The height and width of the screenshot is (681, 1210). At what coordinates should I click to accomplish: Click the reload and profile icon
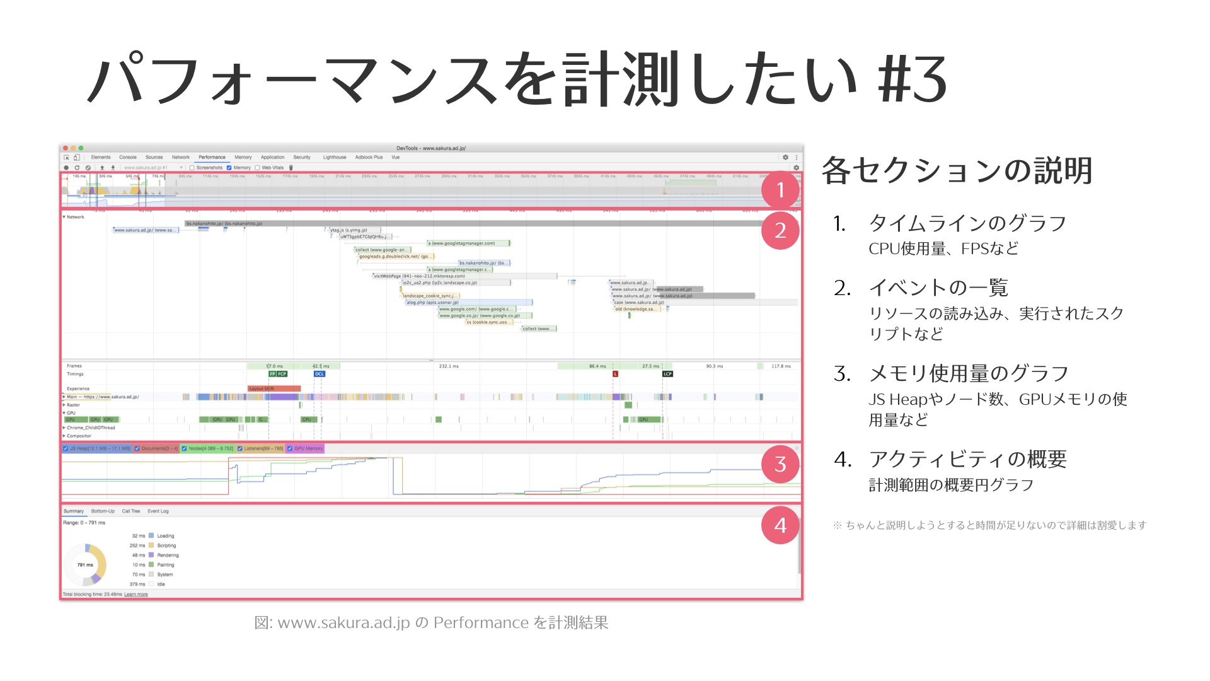(77, 168)
